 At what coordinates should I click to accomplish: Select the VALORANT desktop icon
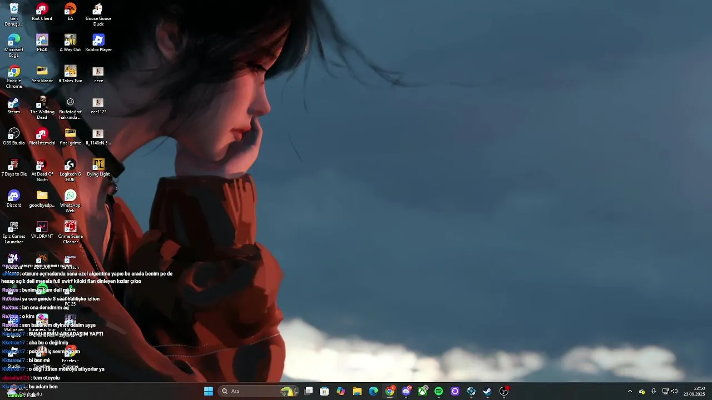[42, 230]
